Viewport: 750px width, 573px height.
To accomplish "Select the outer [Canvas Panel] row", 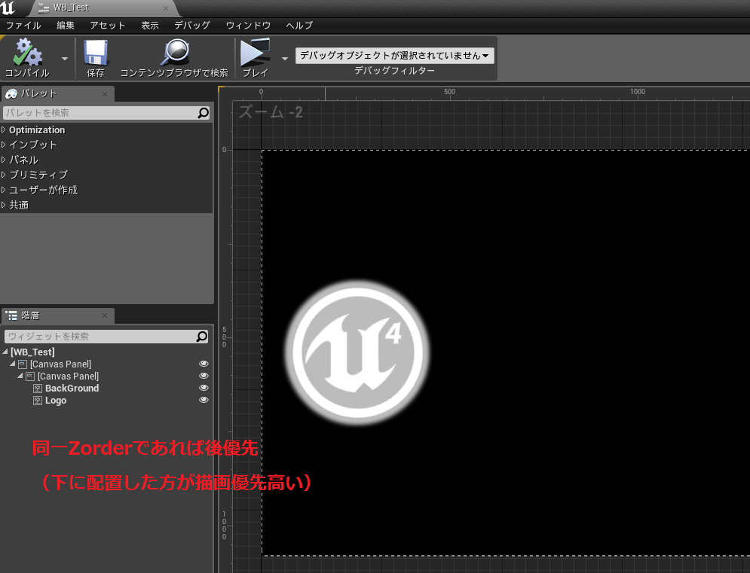I will click(x=107, y=364).
